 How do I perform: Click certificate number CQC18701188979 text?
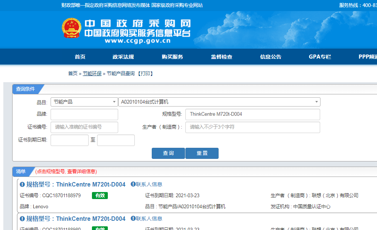[x=61, y=195]
